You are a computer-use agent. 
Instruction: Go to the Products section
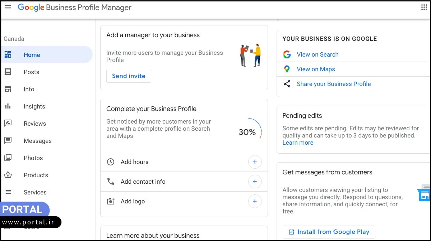coord(36,175)
